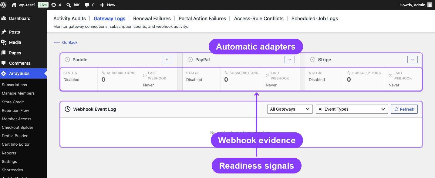
Task: Click the PayPal disabled status icon
Action: [x=190, y=60]
